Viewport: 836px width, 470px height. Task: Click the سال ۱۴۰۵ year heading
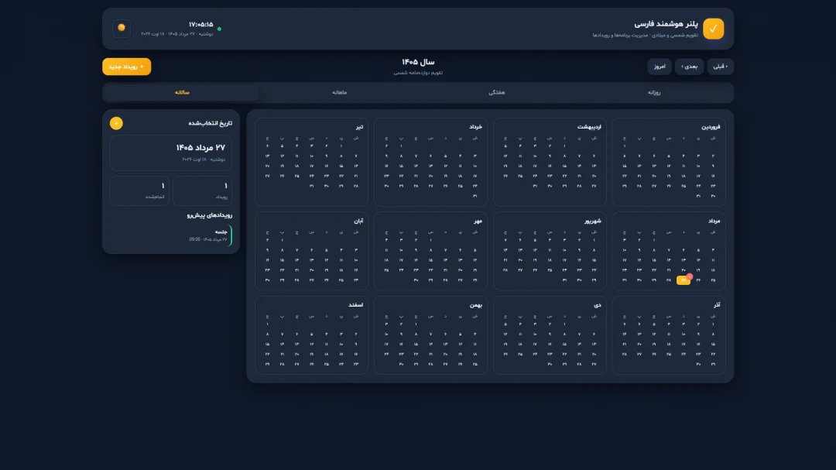(418, 63)
